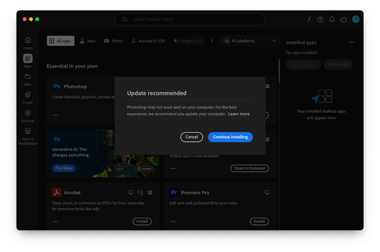Click the installed apps placeholder illustration

[x=321, y=96]
